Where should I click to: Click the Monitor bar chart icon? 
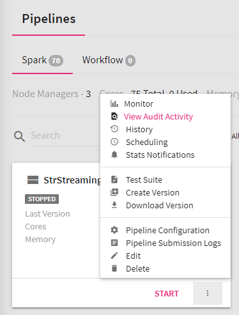click(114, 104)
